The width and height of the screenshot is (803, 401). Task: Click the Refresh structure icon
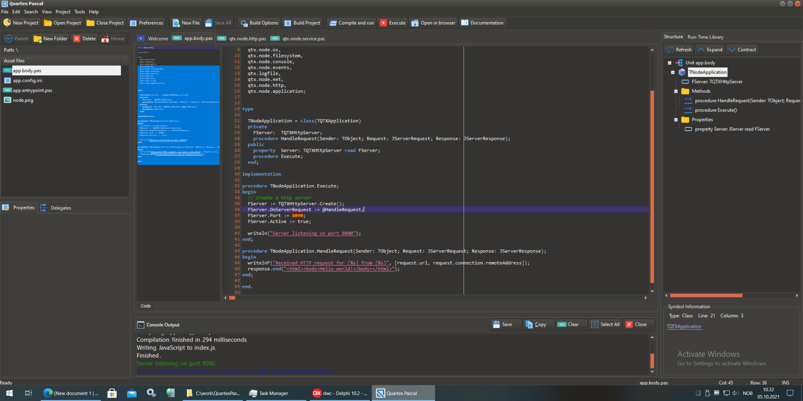point(670,50)
